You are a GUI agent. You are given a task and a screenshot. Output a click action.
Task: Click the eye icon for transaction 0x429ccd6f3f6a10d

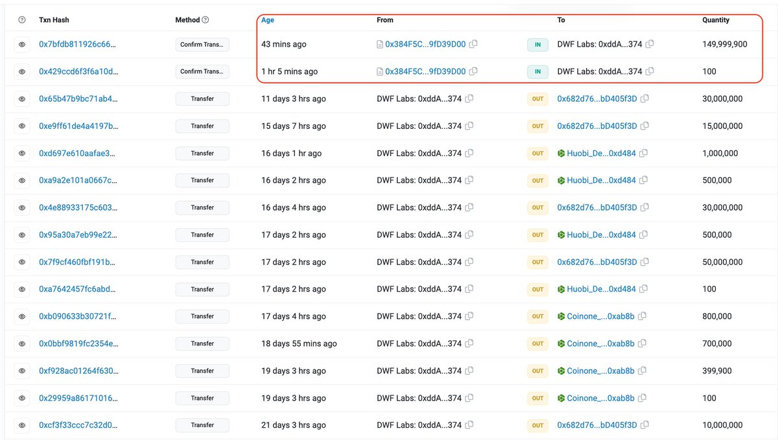coord(22,72)
